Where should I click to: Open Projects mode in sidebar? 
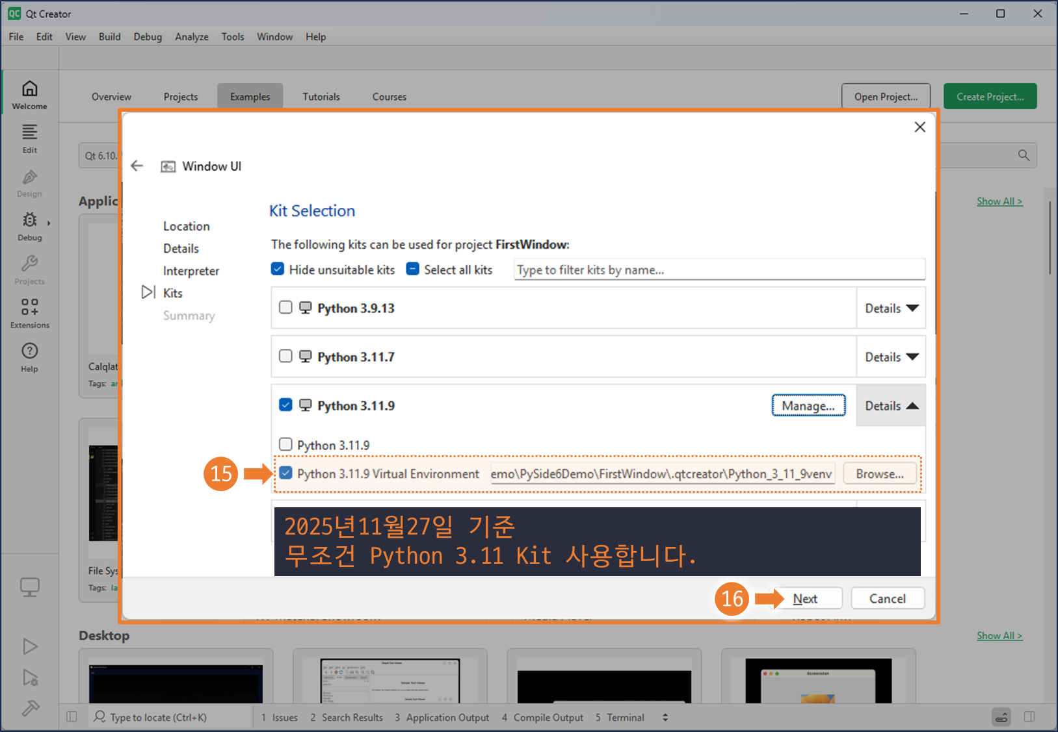coord(29,270)
